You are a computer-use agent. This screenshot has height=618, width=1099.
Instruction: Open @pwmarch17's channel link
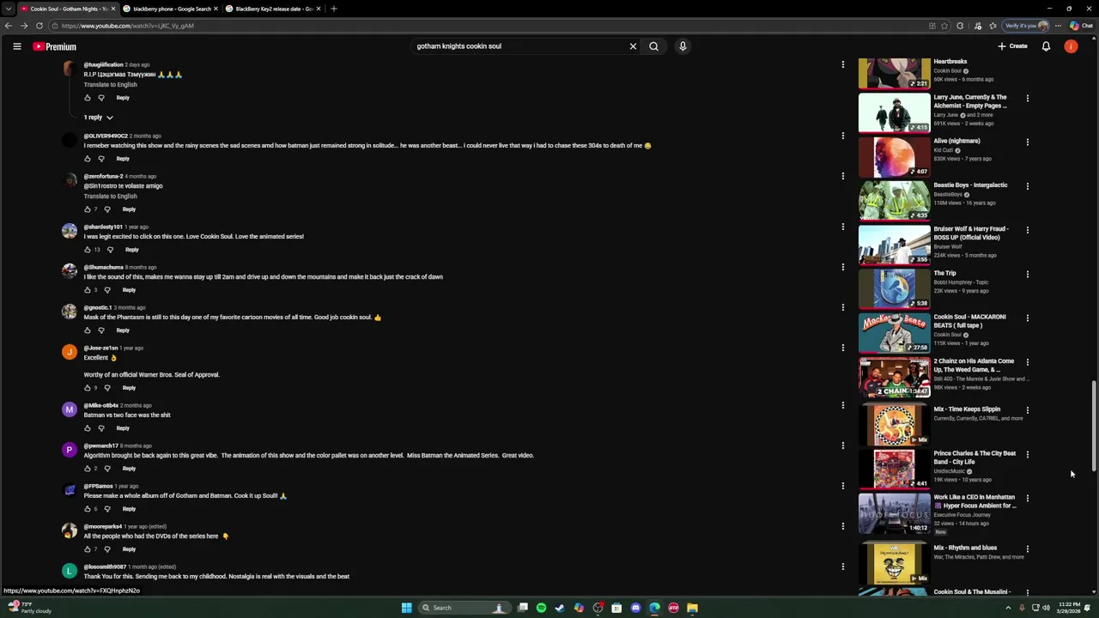[100, 445]
